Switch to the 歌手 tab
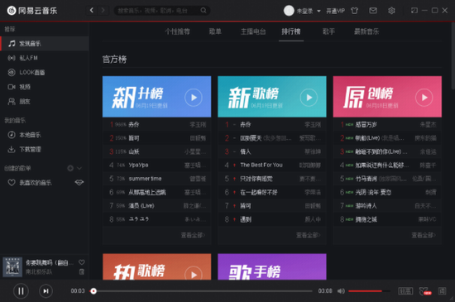Image resolution: width=455 pixels, height=302 pixels. point(328,31)
